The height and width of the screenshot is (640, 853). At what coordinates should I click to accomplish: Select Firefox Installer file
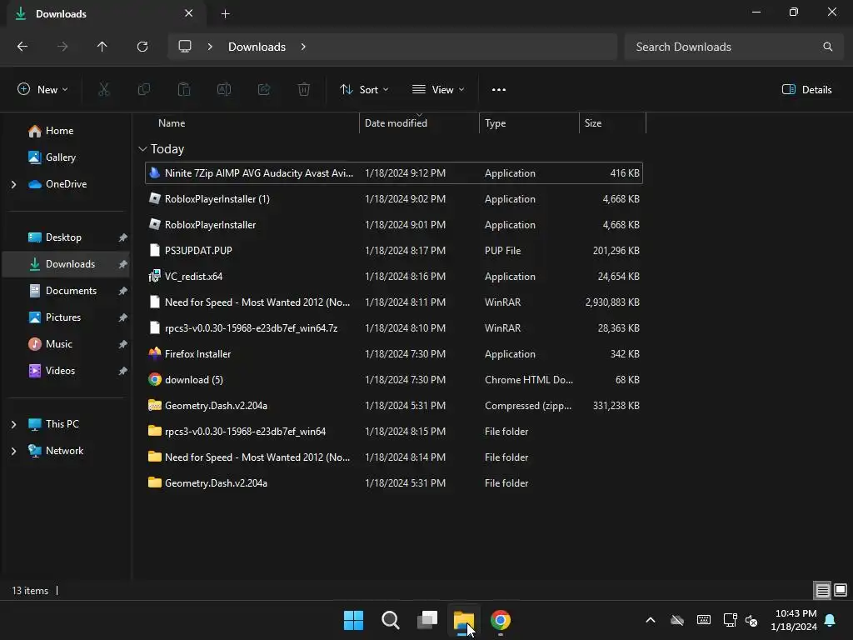click(394, 353)
